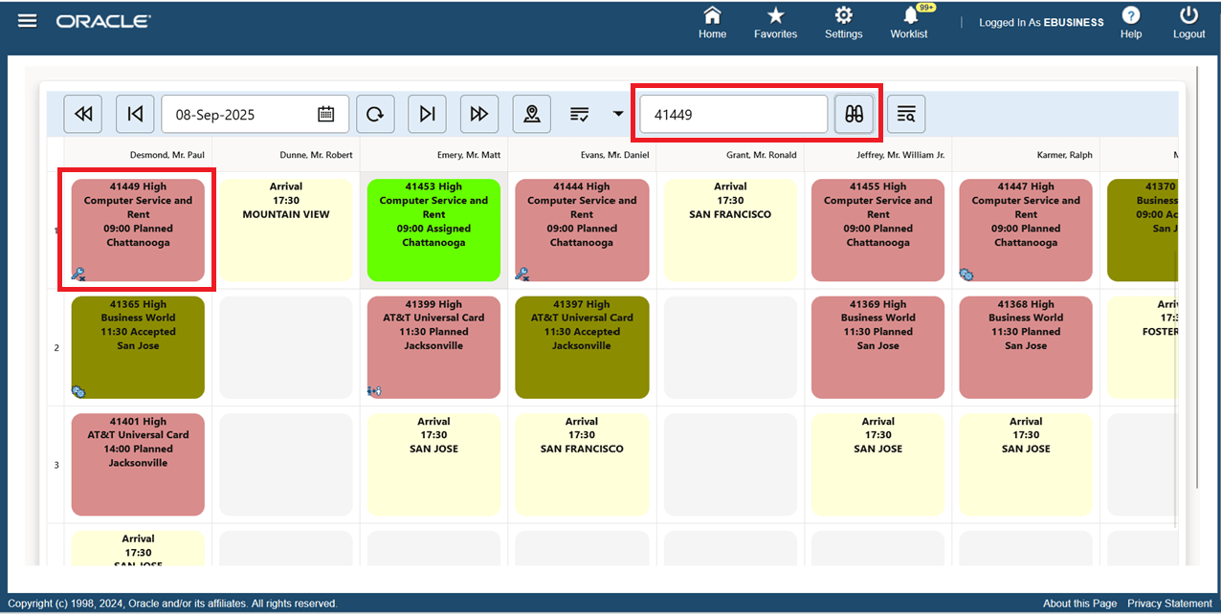Click the filtered list icon at far right
The image size is (1221, 615).
coord(905,113)
